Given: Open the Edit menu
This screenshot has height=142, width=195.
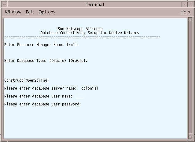Looking at the screenshot, I should pyautogui.click(x=30, y=12).
